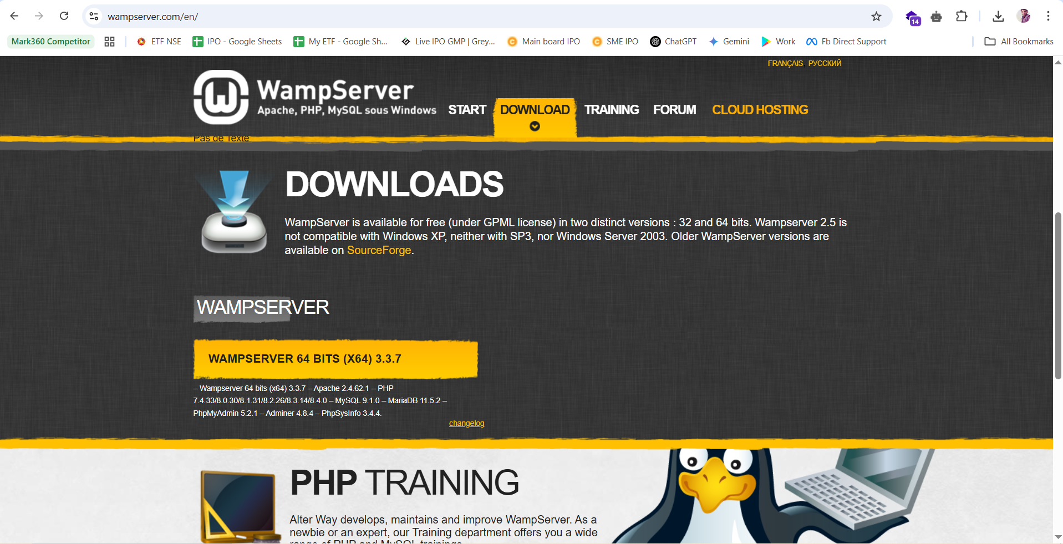This screenshot has width=1063, height=544.
Task: Open the Extensions puzzle-piece menu
Action: tap(962, 16)
